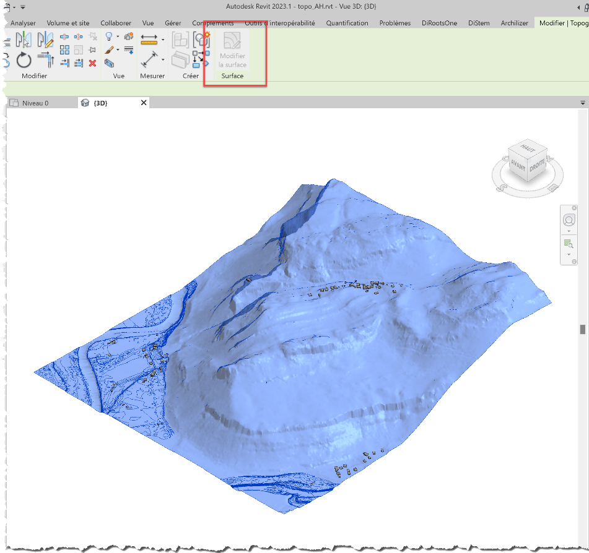Close the {3D} view tab
Image resolution: width=589 pixels, height=553 pixels.
click(144, 103)
